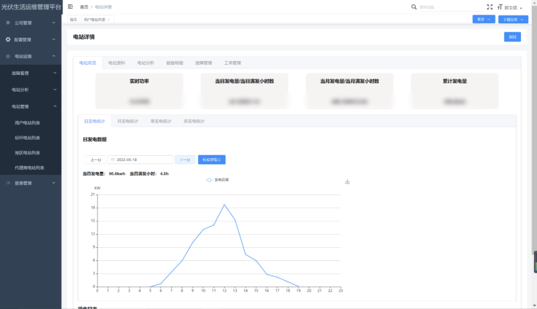Select the 日发电统计 tab
This screenshot has height=309, width=537.
[x=94, y=121]
